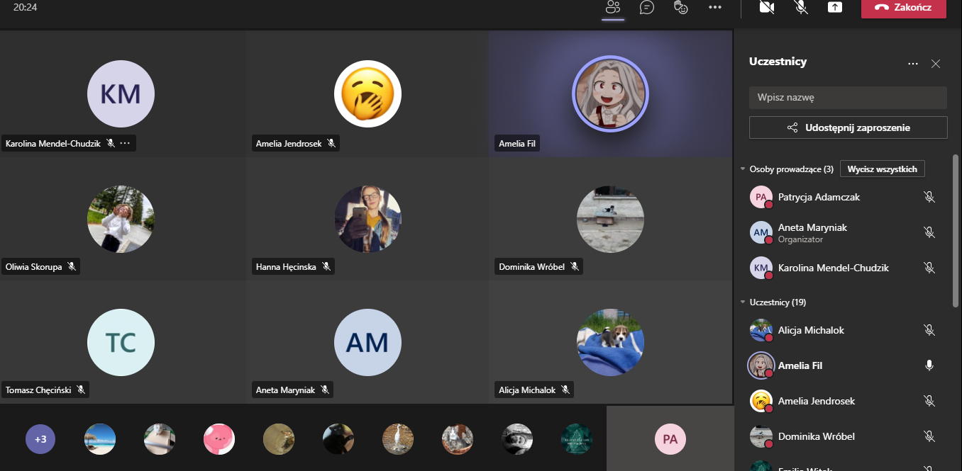This screenshot has width=962, height=471.
Task: Click Wycisz wszystkich button
Action: [x=882, y=169]
